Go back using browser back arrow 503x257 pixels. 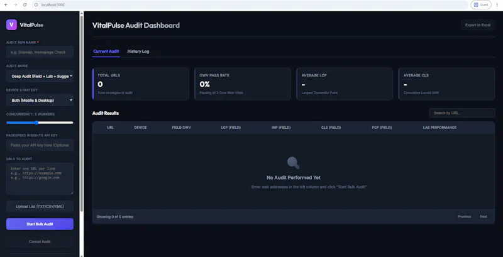point(6,5)
